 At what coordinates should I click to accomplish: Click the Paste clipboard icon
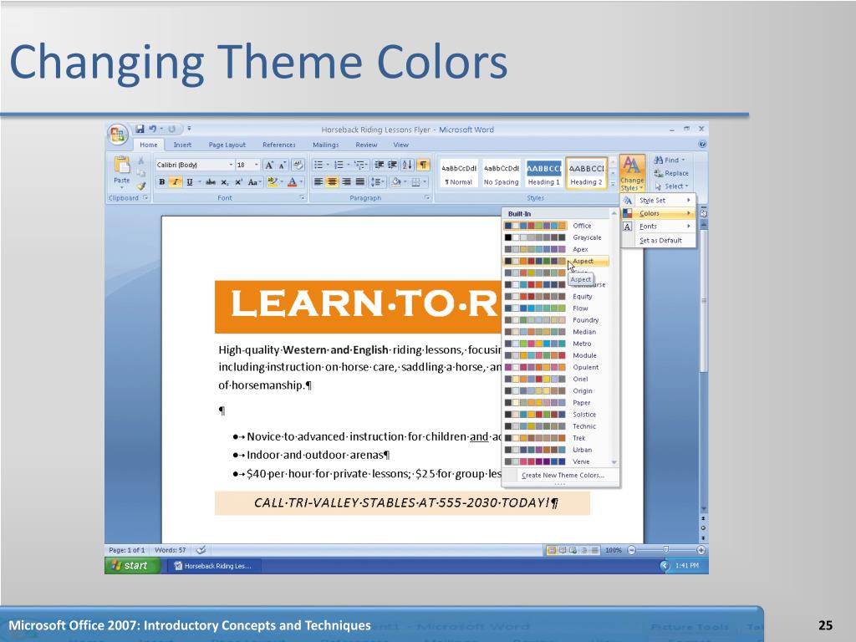[122, 166]
